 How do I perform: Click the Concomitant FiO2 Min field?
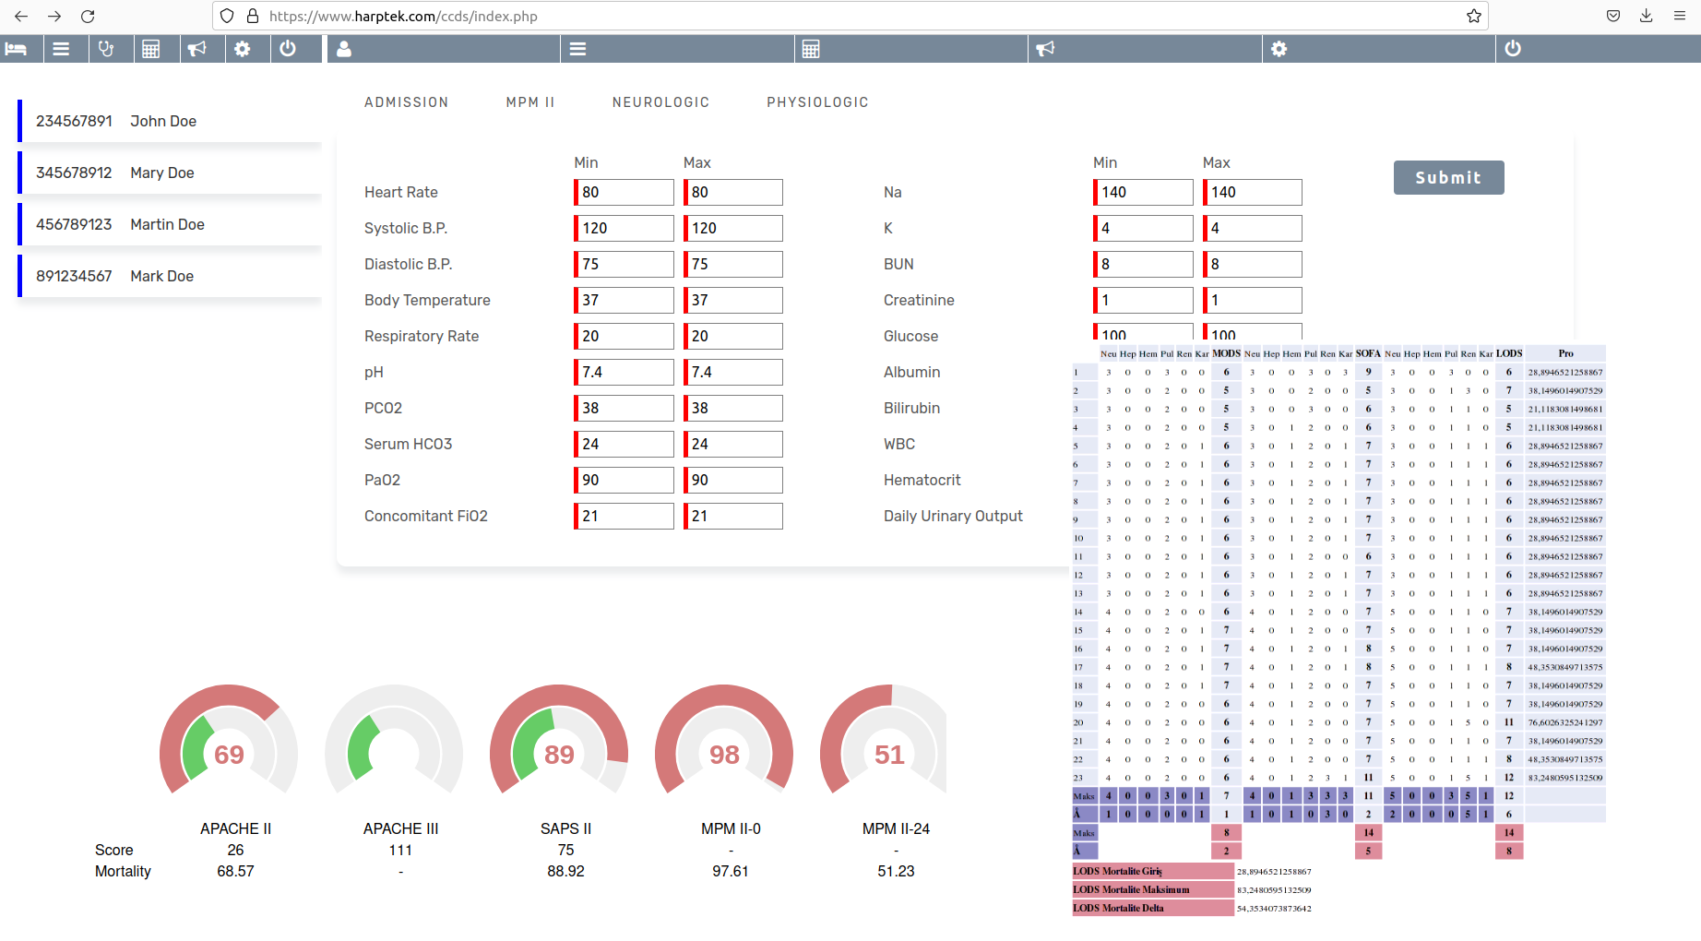tap(624, 516)
